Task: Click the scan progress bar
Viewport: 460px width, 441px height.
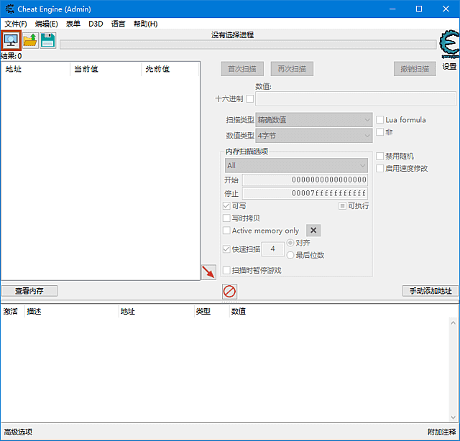Action: tap(247, 45)
